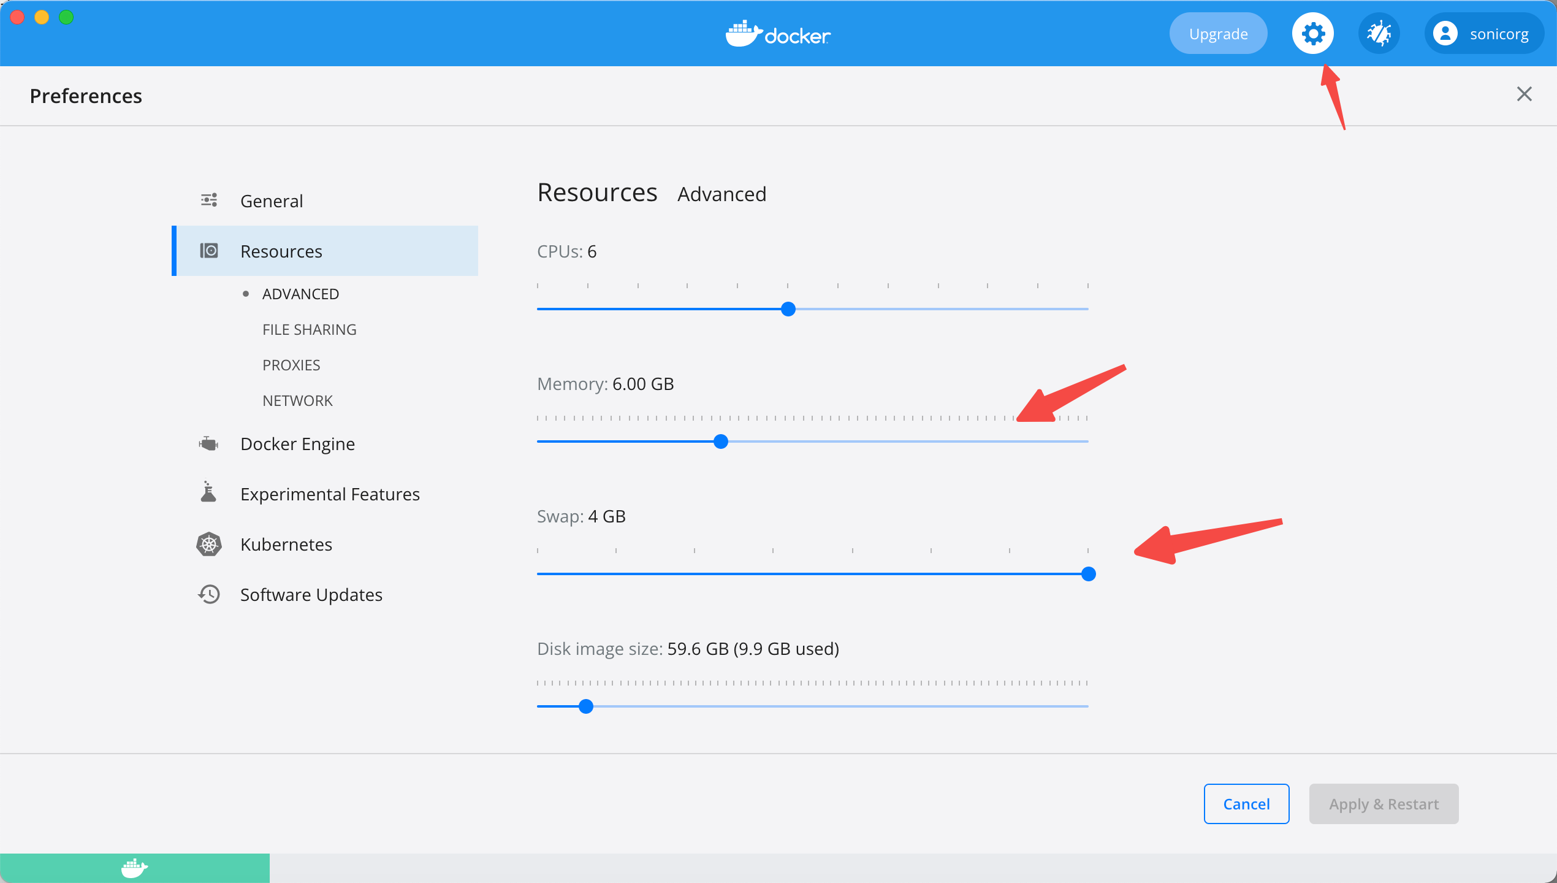Click the sonicorg account button

[x=1483, y=34]
